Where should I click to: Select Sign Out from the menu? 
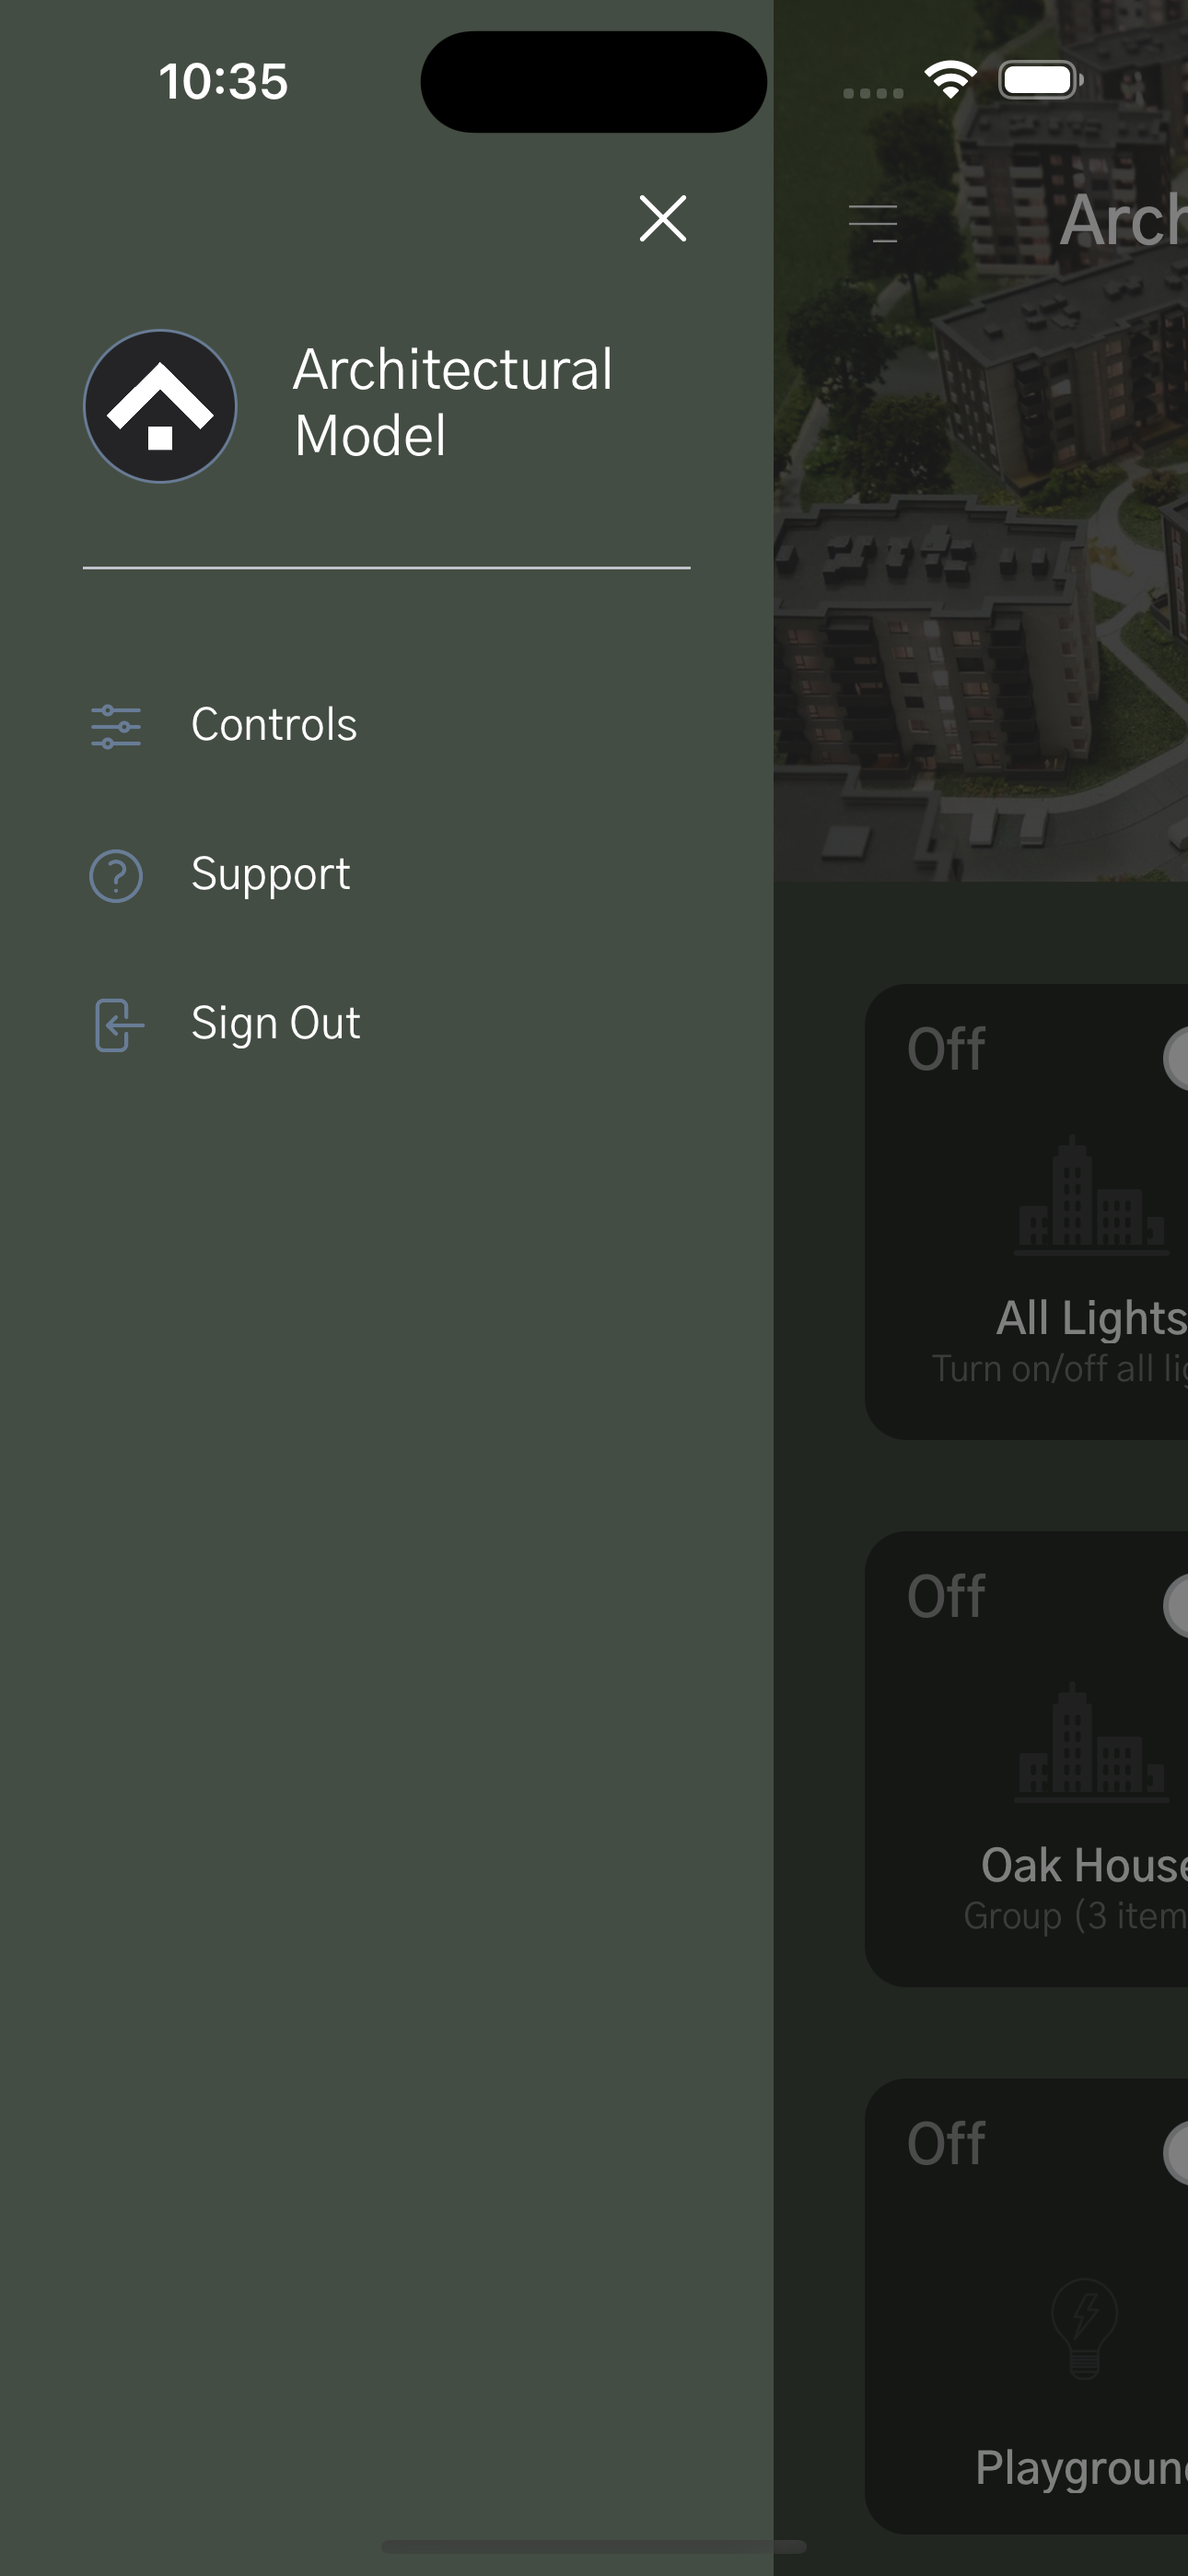(x=275, y=1024)
